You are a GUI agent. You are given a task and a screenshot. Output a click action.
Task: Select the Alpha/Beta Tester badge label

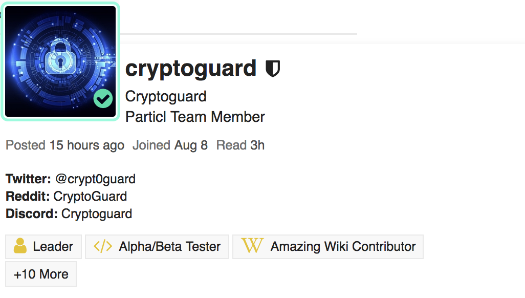pos(169,246)
